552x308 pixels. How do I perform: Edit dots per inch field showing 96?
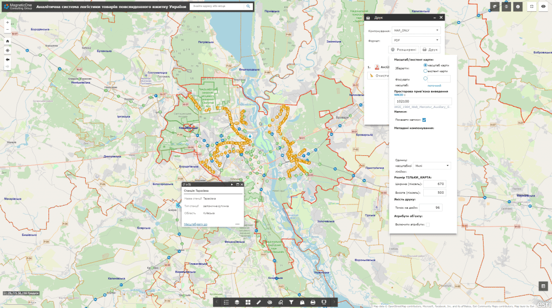tap(431, 208)
